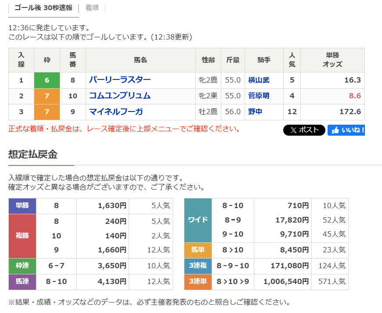Click the red win odds 8.6
Viewport: 382px width, 313px height.
point(355,96)
